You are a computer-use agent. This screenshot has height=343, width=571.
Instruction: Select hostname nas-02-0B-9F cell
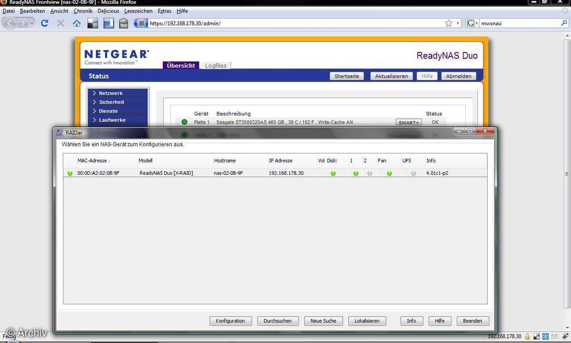pos(228,173)
